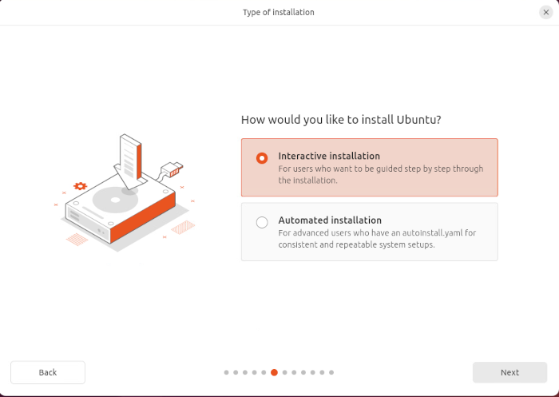The width and height of the screenshot is (559, 397).
Task: Proceed by pressing the Next button
Action: click(x=509, y=372)
